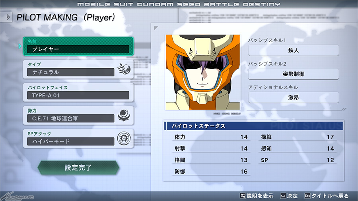Click 説明を表示 in the bottom bar
Image resolution: width=358 pixels, height=201 pixels.
point(260,196)
